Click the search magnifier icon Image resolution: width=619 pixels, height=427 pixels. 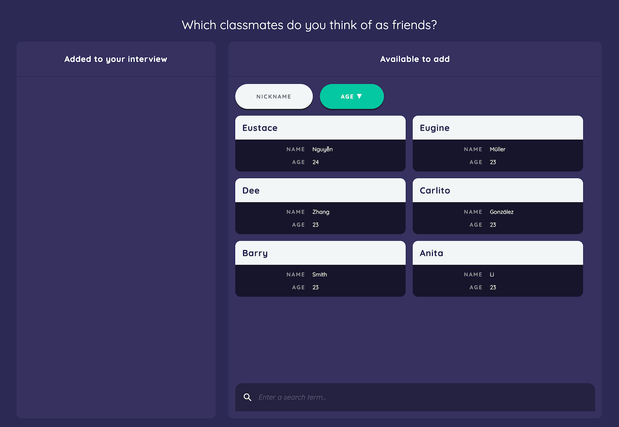point(247,397)
